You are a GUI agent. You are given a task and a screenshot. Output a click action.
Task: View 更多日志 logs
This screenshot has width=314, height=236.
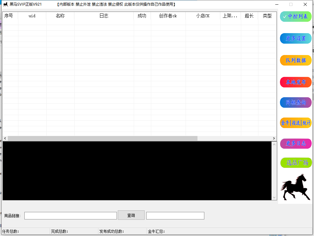296,143
